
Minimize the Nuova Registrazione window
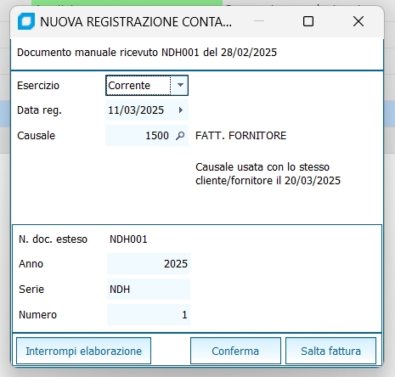(x=259, y=21)
